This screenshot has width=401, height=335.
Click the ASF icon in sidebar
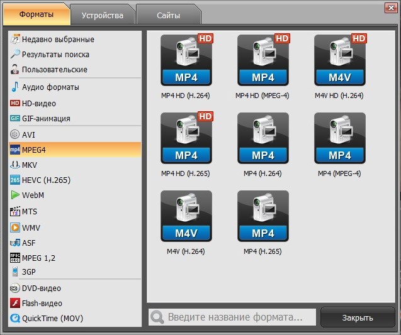15,243
